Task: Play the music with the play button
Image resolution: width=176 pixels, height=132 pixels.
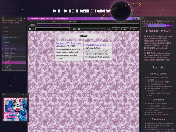Action: pyautogui.click(x=125, y=29)
